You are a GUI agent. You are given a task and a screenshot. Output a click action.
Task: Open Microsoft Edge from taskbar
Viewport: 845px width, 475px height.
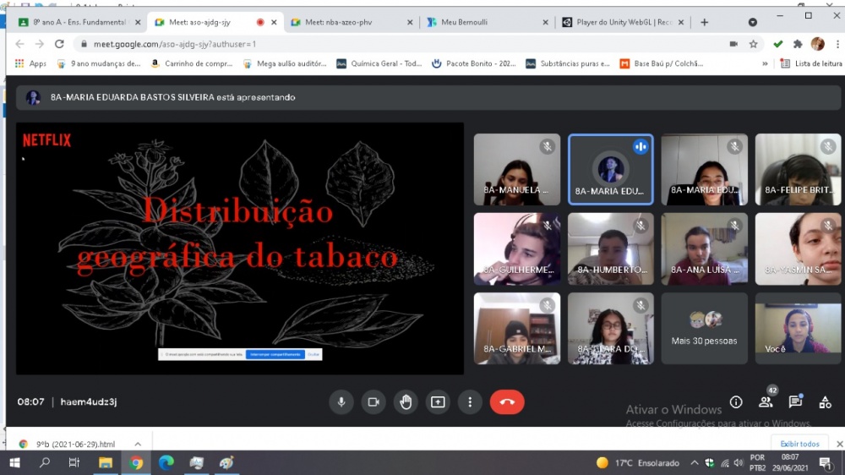(166, 463)
